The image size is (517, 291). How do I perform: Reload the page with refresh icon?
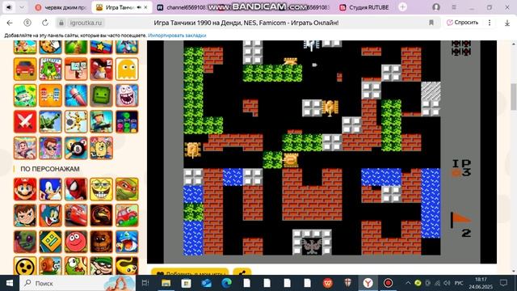45,23
